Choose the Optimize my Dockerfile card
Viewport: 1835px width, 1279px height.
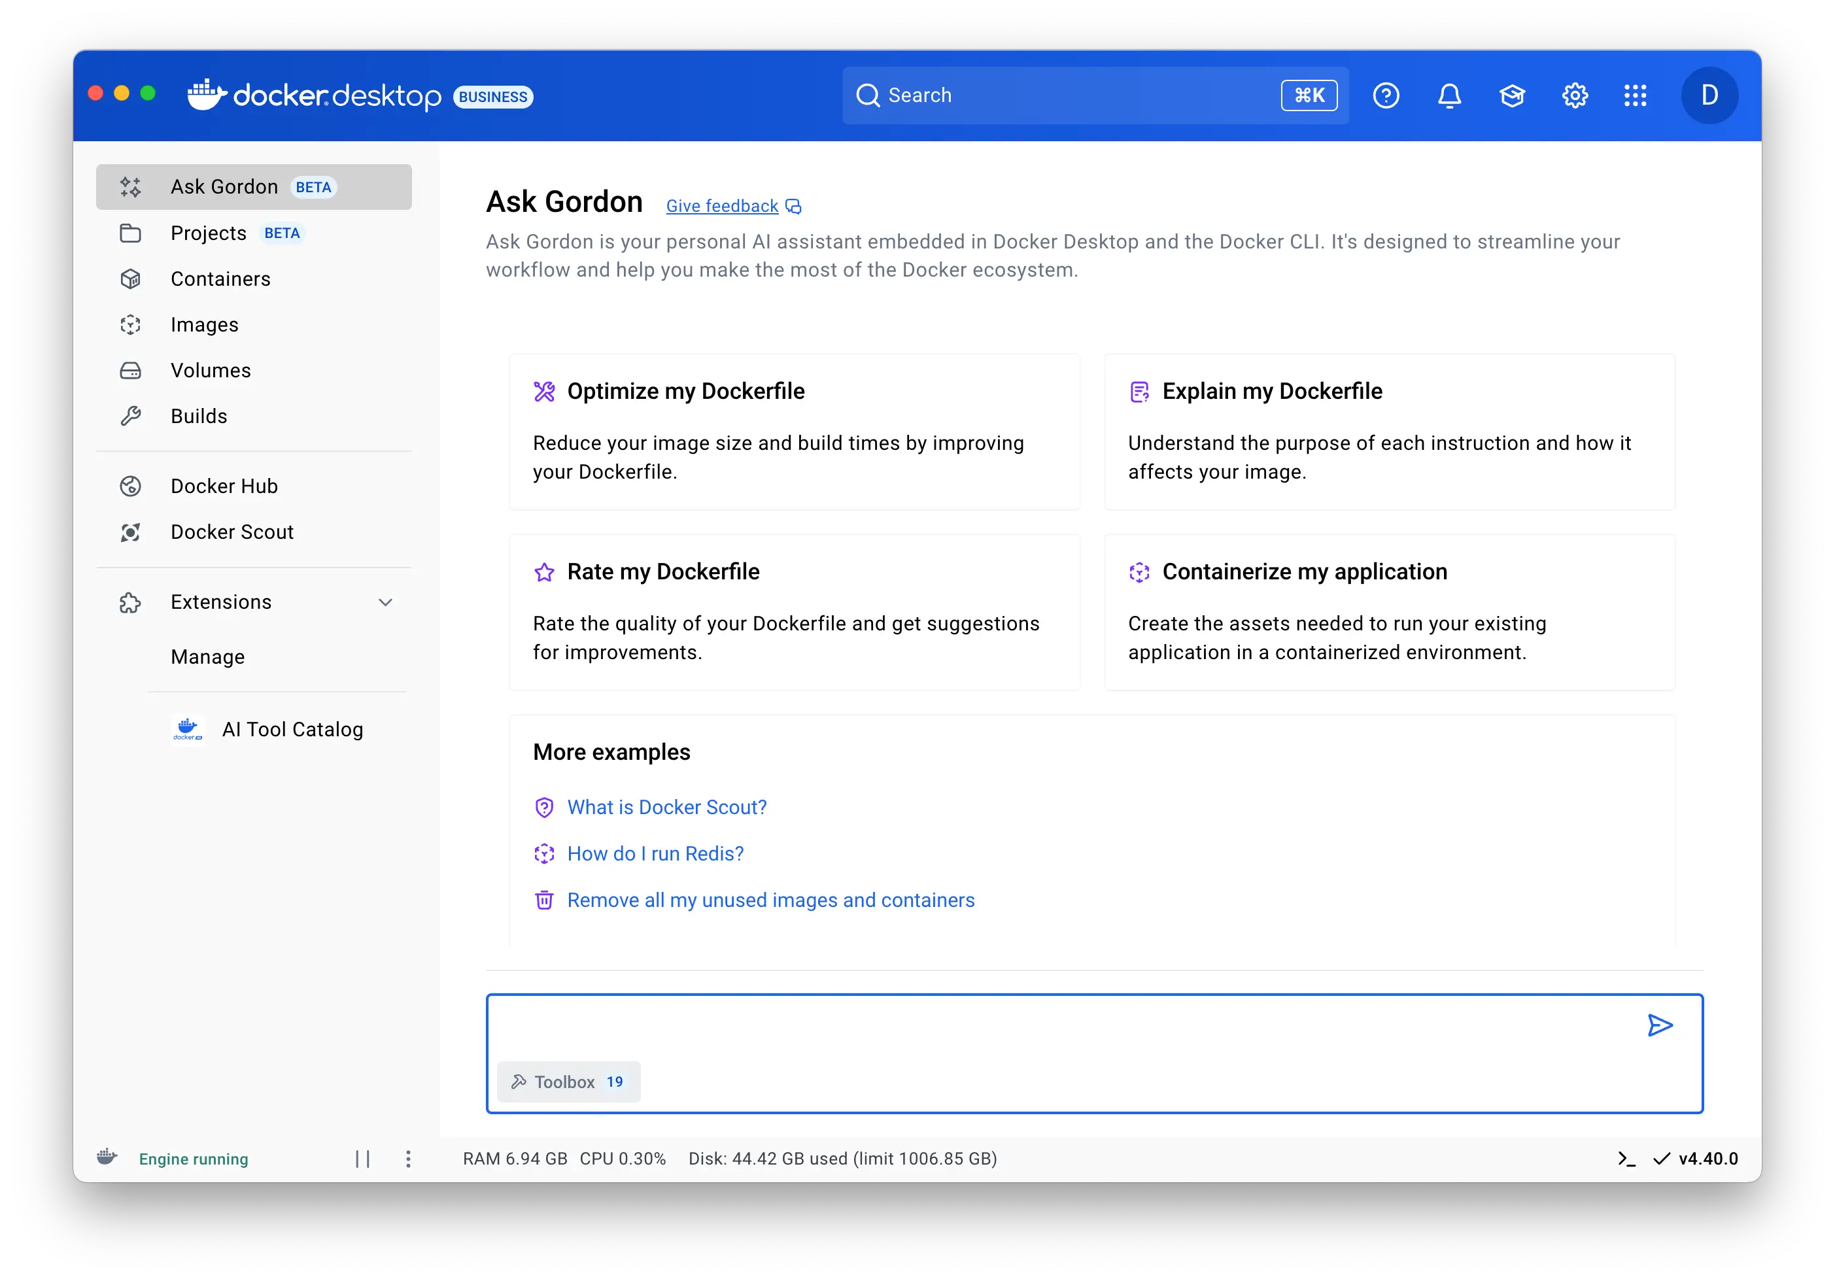point(795,432)
